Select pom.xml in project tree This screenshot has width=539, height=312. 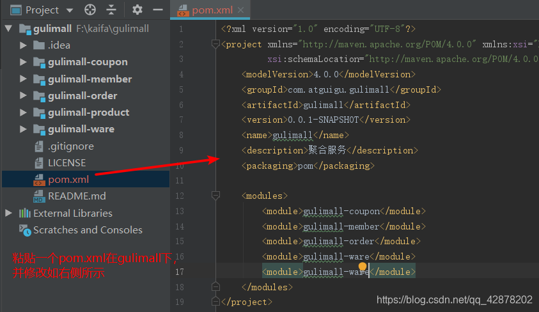68,180
